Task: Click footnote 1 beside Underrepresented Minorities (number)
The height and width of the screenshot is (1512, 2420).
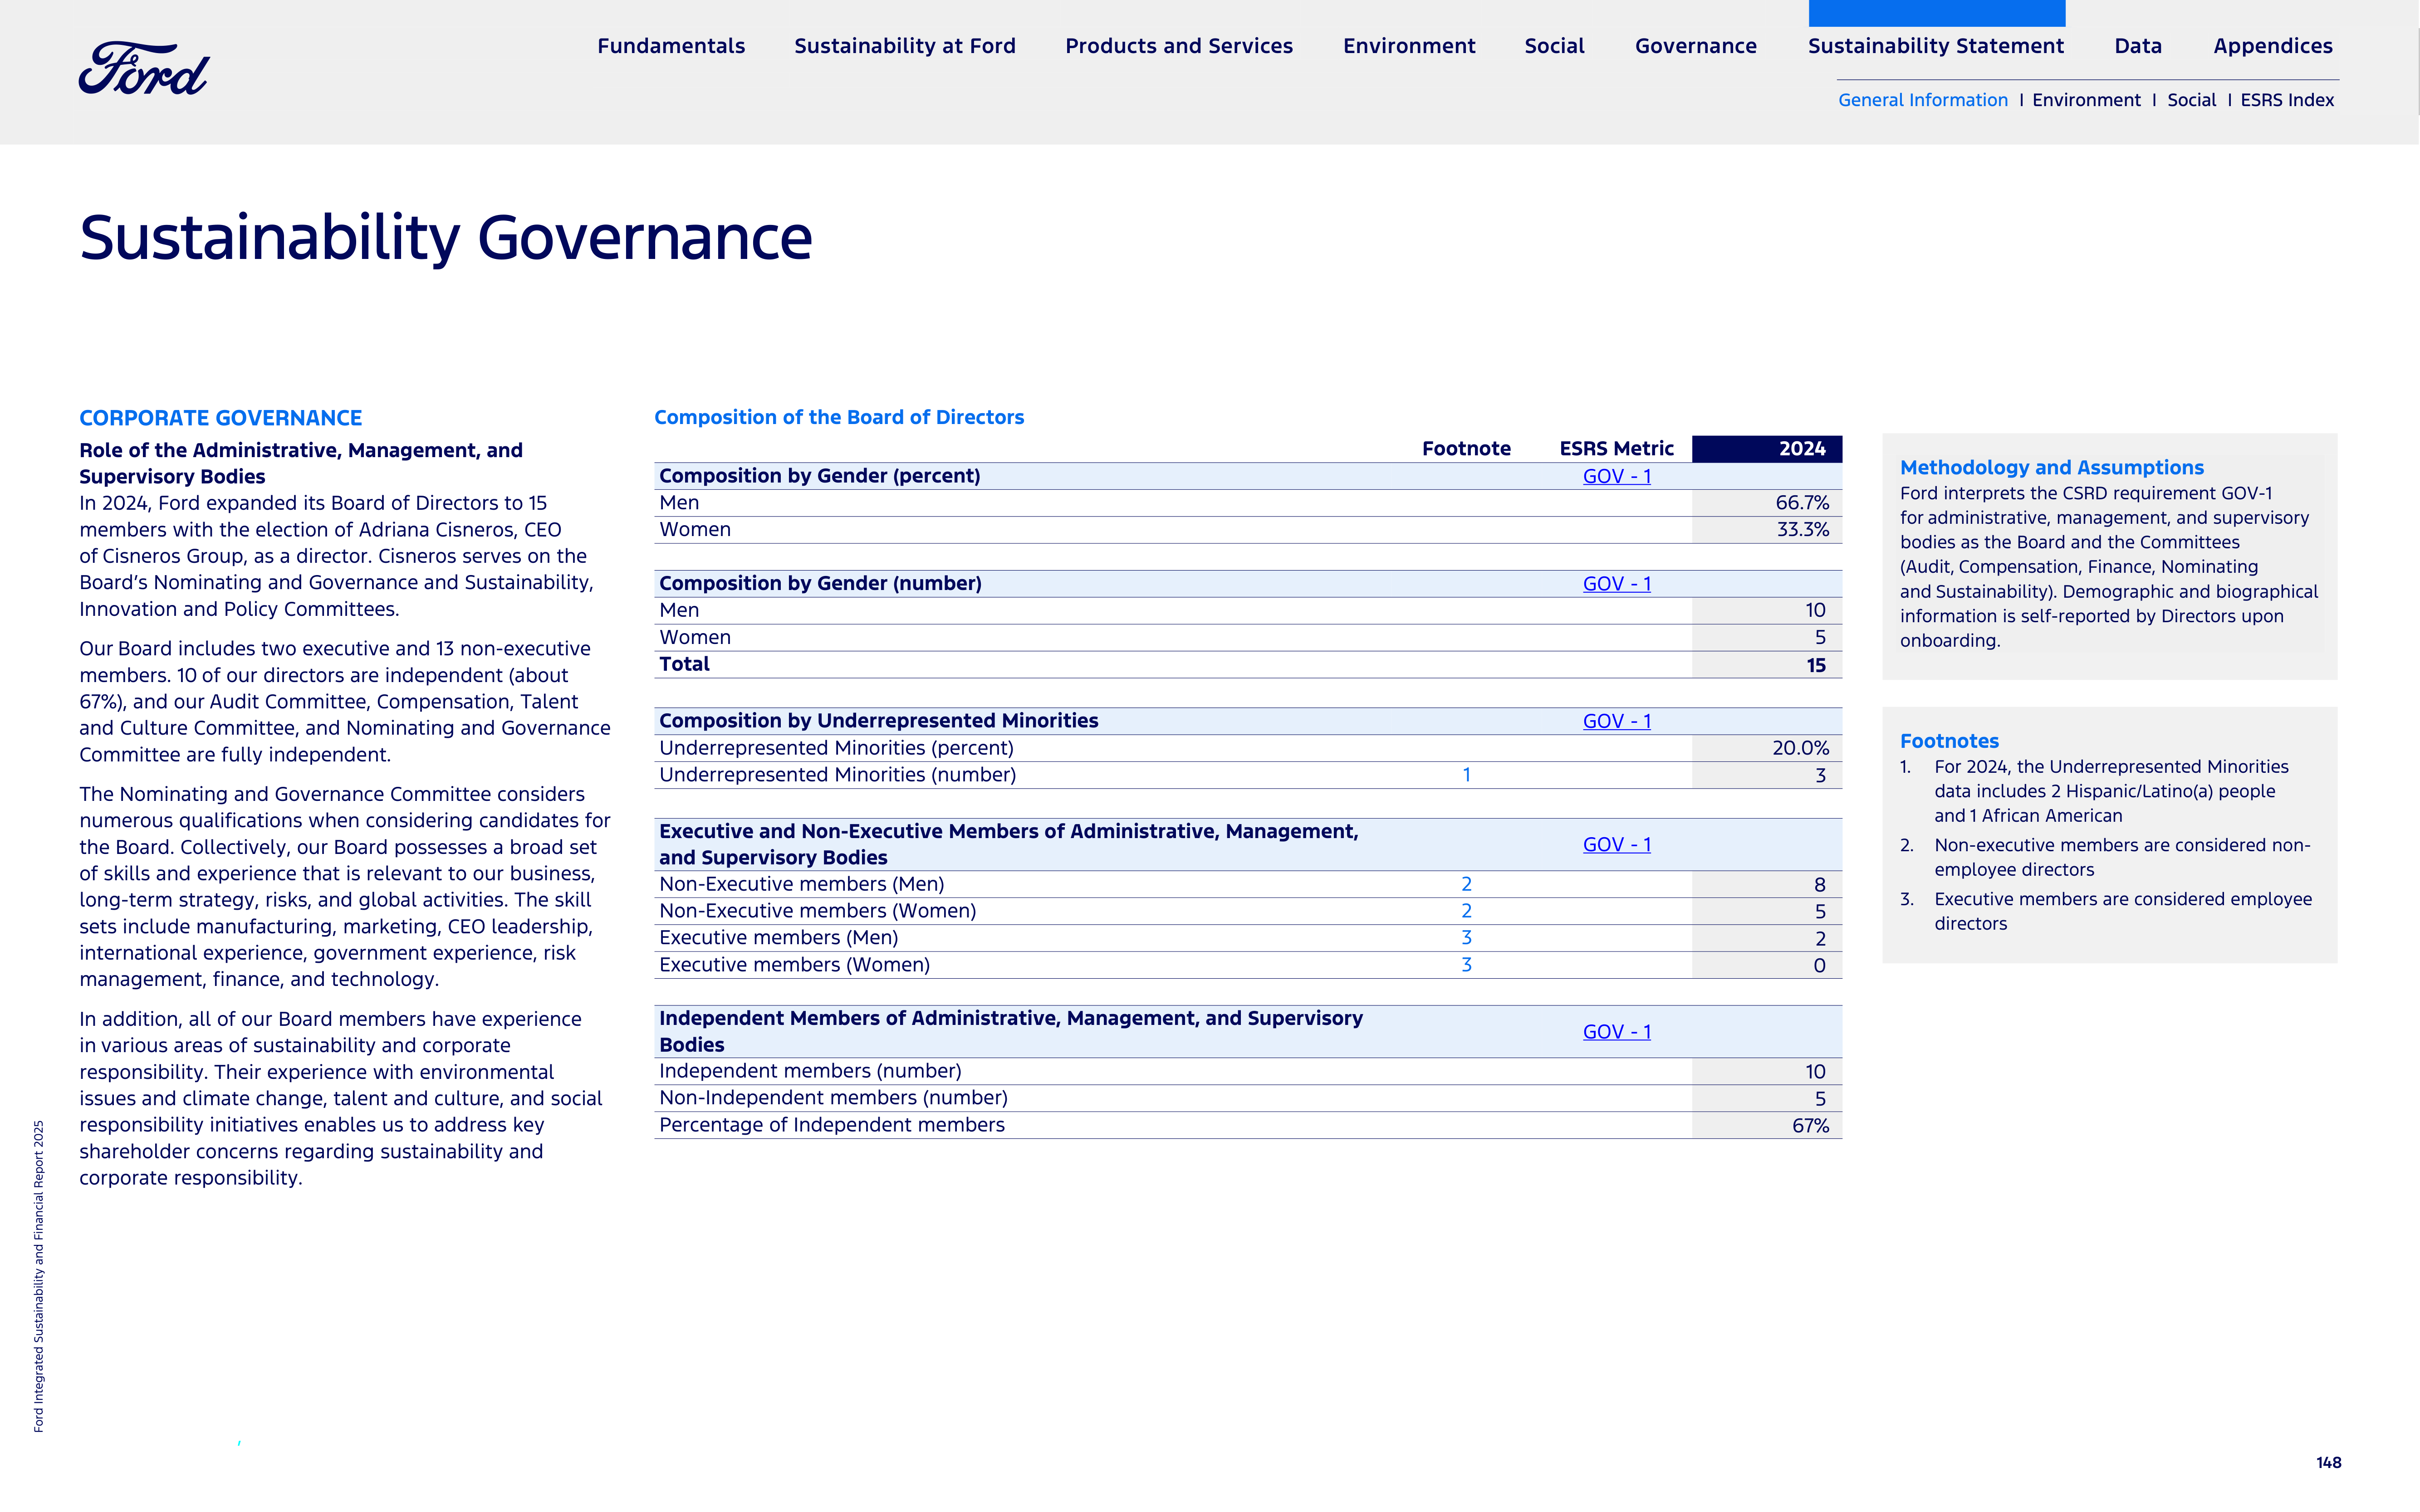Action: coord(1467,775)
